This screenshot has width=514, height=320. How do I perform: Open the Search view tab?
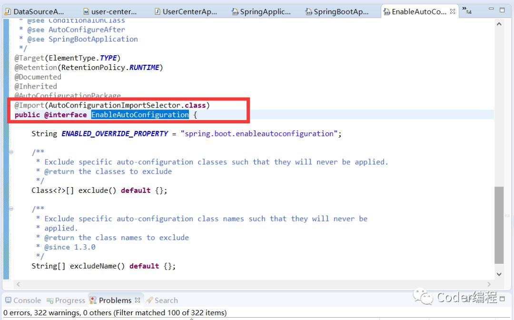click(x=162, y=300)
